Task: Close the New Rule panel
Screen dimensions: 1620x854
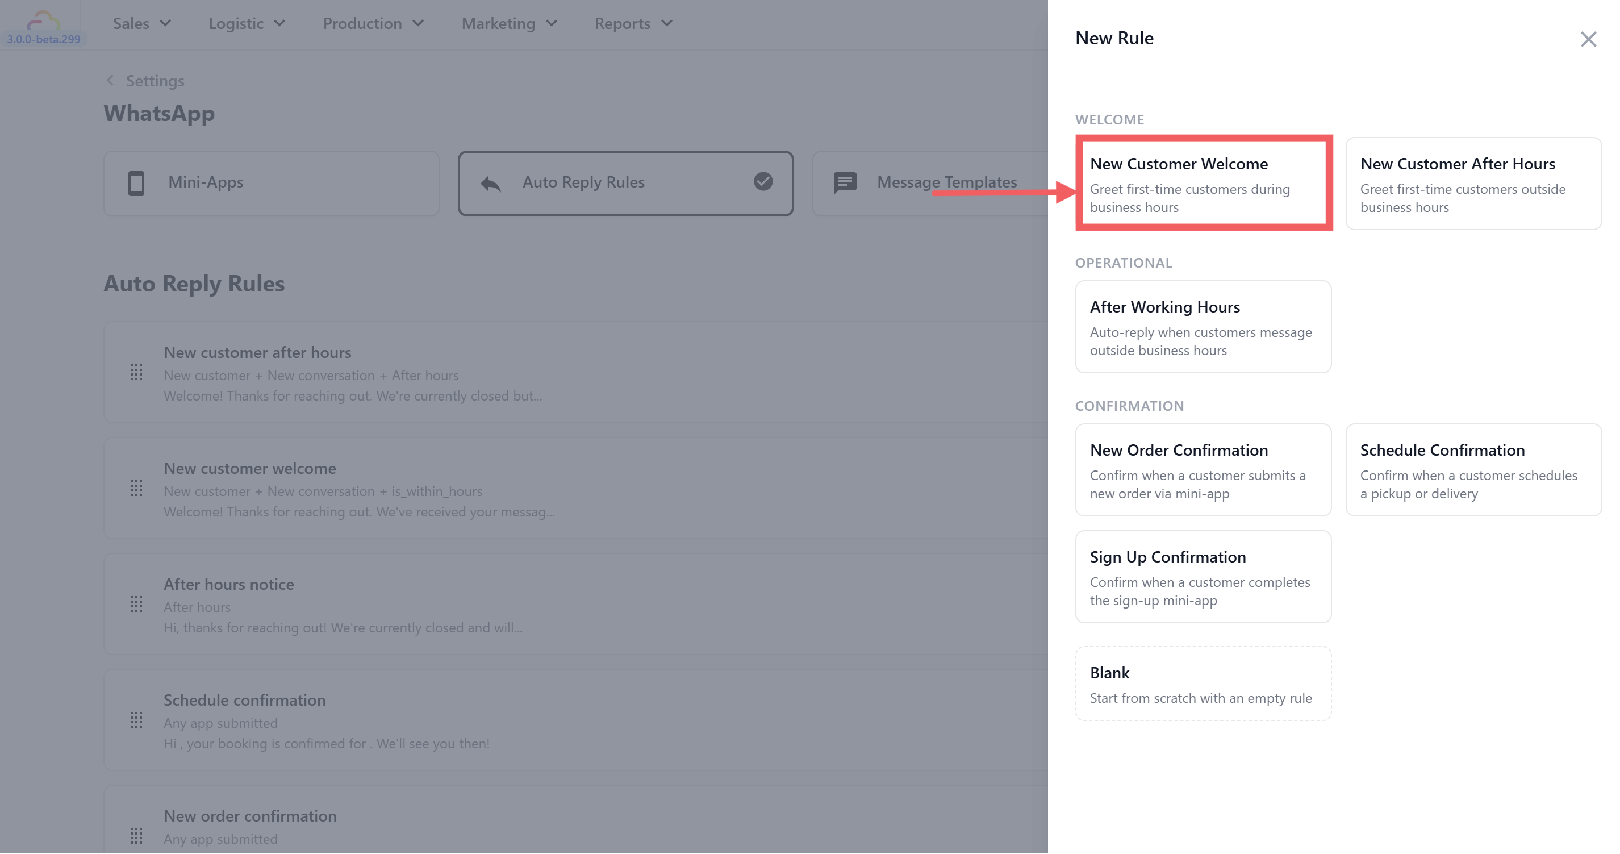Action: 1588,39
